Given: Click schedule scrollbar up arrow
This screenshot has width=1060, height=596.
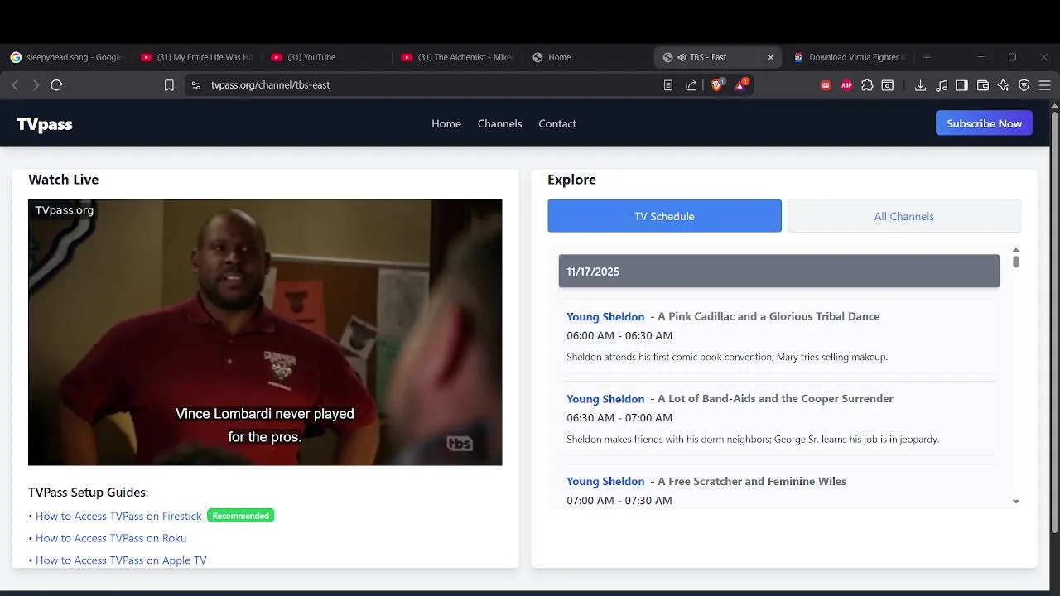Looking at the screenshot, I should click(x=1016, y=250).
